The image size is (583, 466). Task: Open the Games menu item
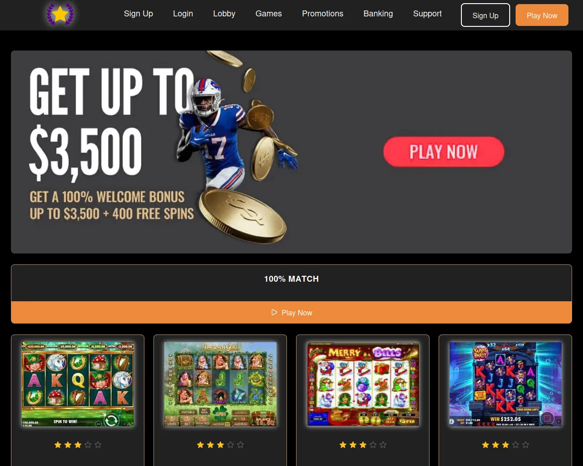(269, 14)
